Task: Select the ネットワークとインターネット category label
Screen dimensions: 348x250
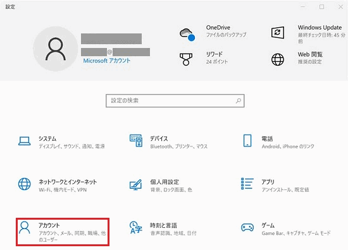Action: [68, 182]
